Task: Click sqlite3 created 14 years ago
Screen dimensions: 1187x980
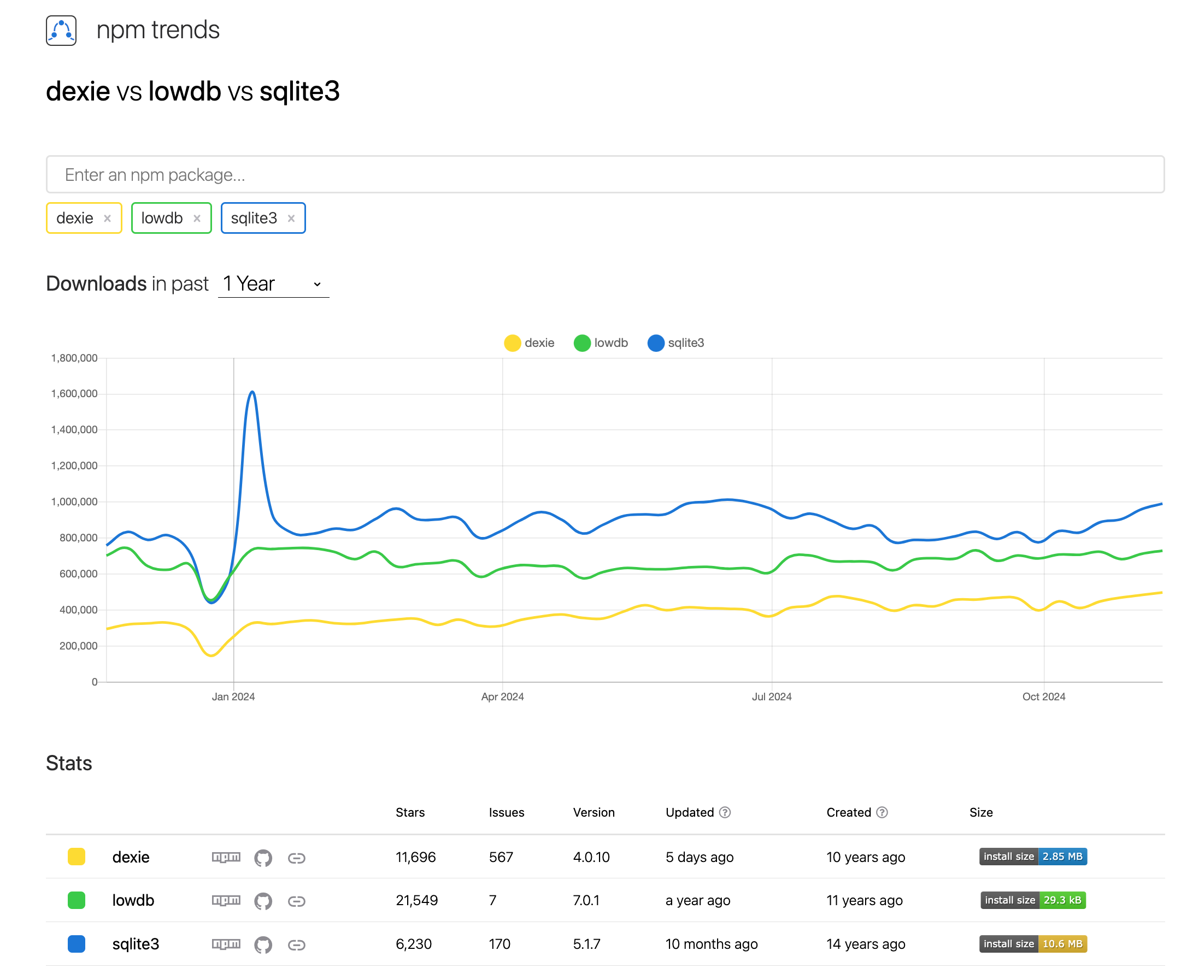Action: pyautogui.click(x=866, y=944)
